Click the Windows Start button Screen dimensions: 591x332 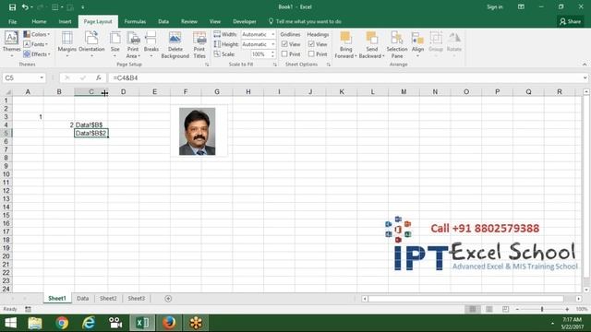pyautogui.click(x=11, y=323)
